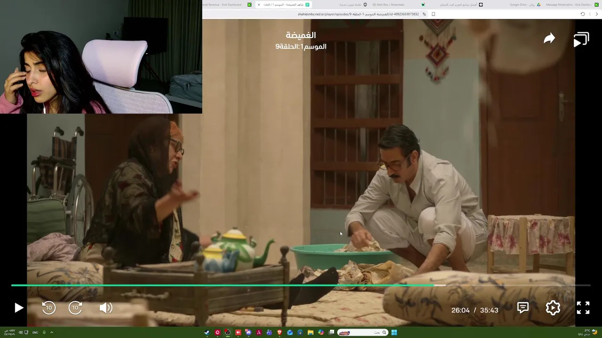Cast the video to another screen
This screenshot has height=338, width=602.
(x=581, y=39)
